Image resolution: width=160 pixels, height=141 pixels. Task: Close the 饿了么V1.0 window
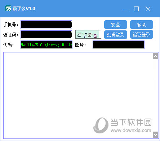click(148, 9)
